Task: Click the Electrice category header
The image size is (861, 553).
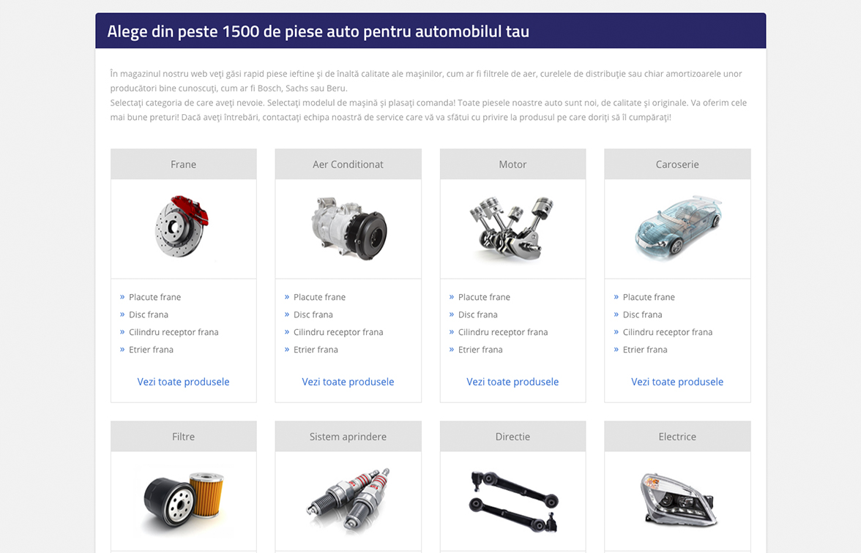Action: click(x=678, y=437)
